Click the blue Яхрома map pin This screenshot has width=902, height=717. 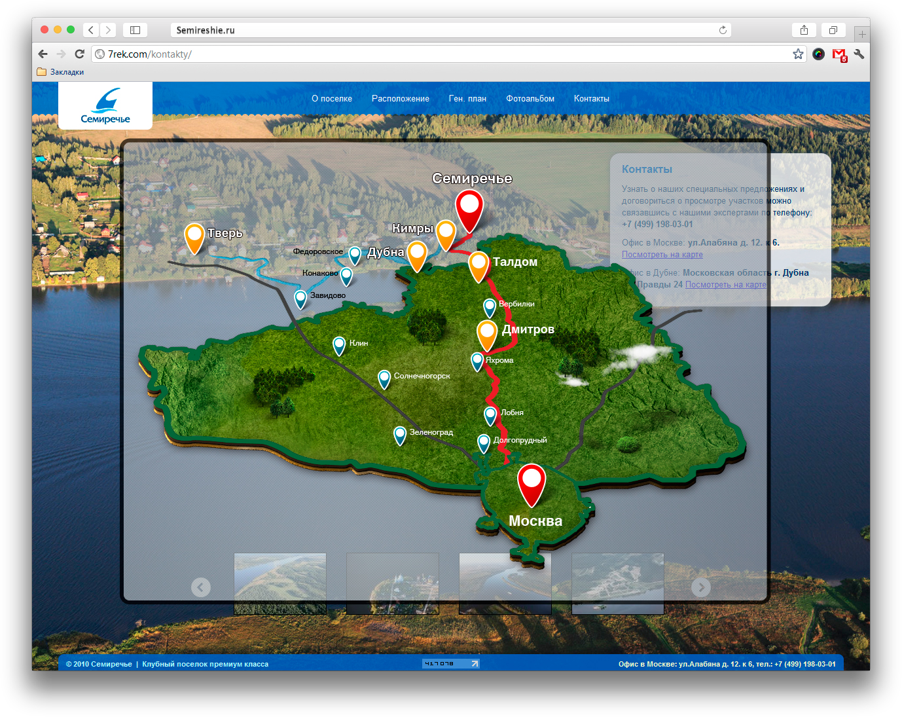pyautogui.click(x=477, y=361)
